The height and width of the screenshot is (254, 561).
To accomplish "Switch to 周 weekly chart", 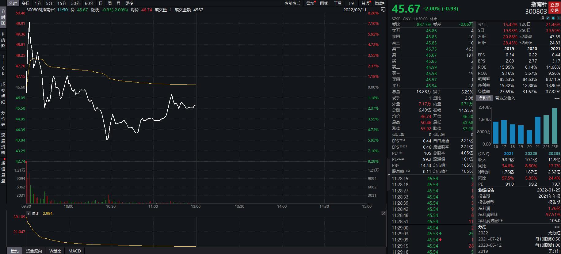I will 109,3.
